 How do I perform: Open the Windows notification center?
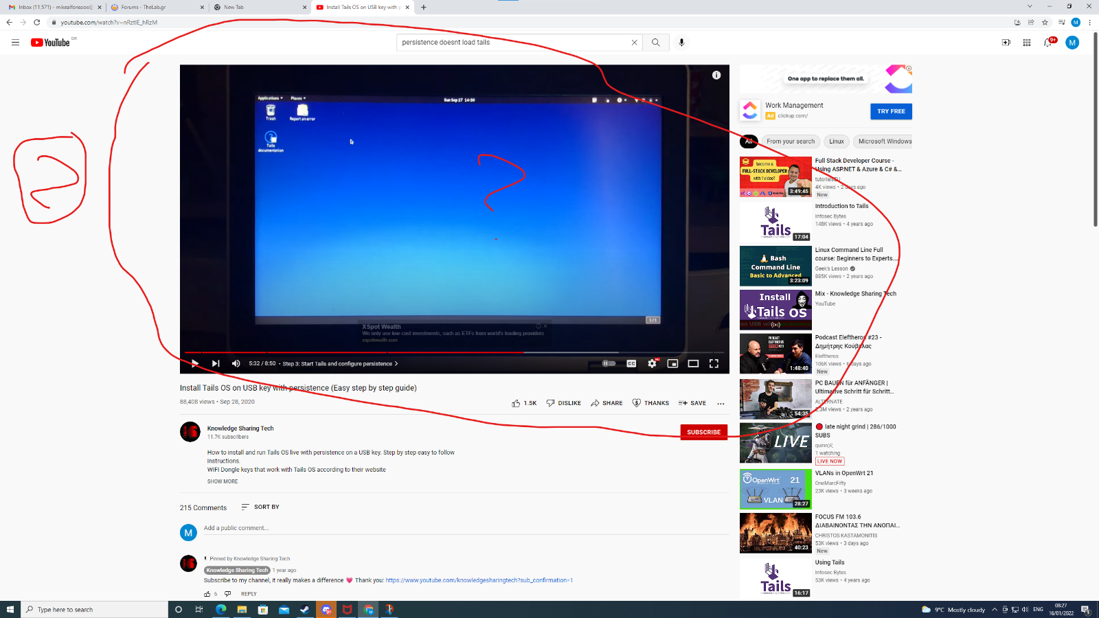pos(1085,610)
